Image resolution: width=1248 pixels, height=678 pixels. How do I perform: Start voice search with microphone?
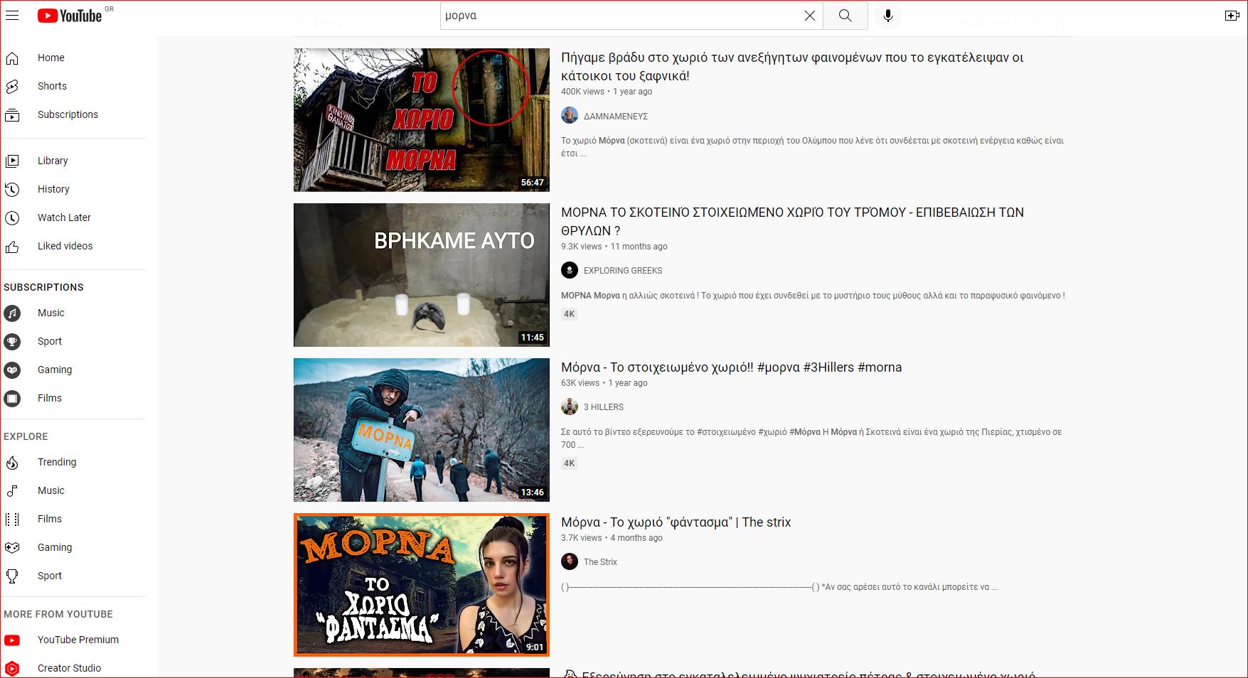(887, 16)
